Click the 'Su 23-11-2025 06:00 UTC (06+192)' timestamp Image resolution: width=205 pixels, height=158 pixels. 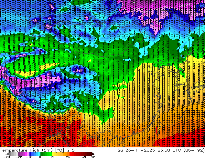pyautogui.click(x=161, y=150)
